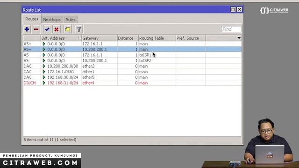Remove selected route with minus icon
This screenshot has height=168, width=299.
(x=36, y=29)
